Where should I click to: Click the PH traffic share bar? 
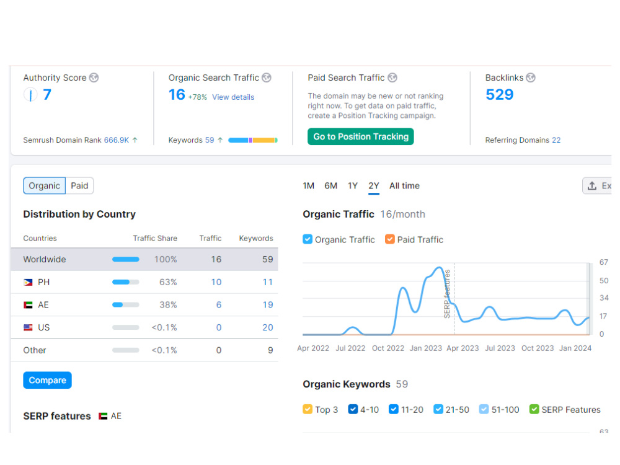[x=126, y=282]
